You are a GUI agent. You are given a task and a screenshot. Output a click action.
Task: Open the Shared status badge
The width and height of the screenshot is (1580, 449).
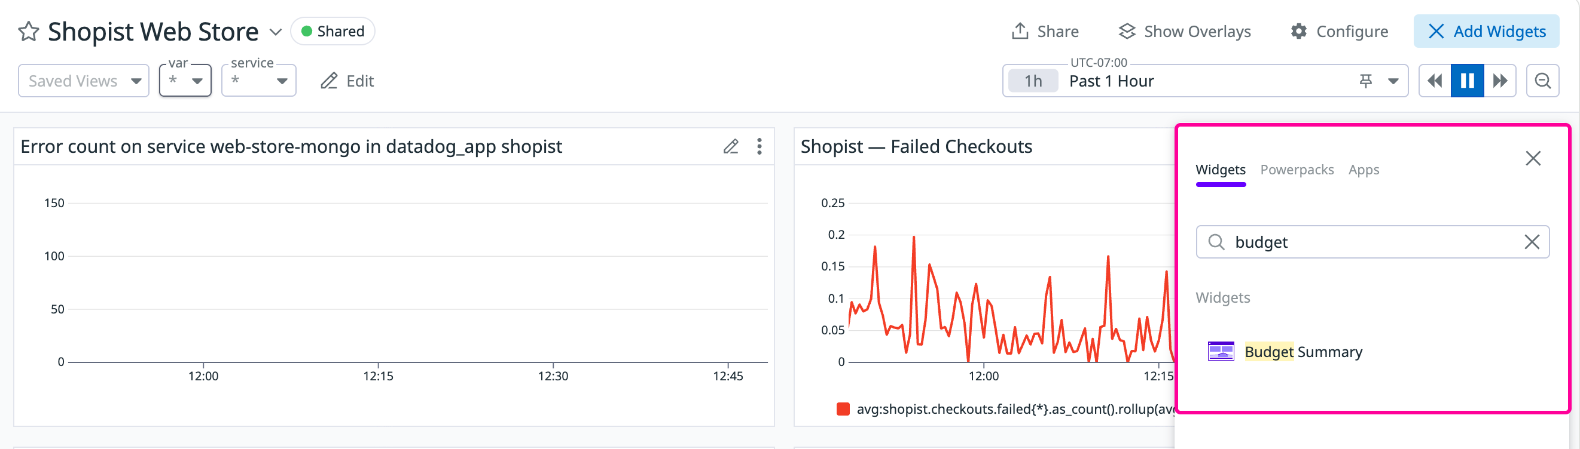click(333, 31)
